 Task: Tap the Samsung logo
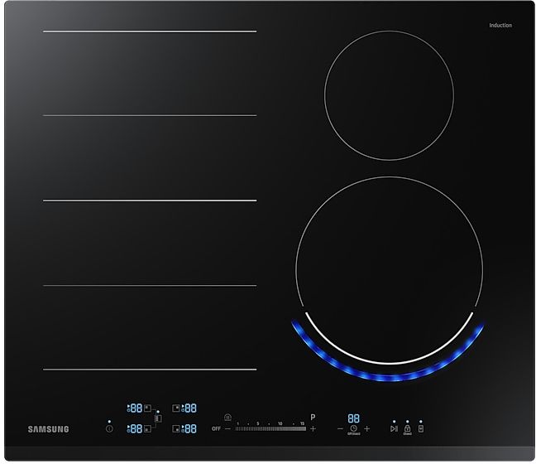tap(48, 429)
